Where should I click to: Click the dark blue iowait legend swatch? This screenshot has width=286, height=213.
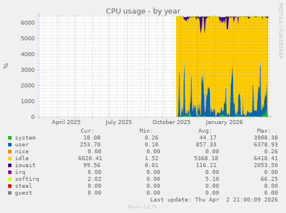(10, 165)
